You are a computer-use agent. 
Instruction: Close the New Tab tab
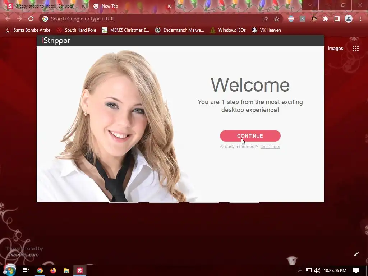pos(169,6)
